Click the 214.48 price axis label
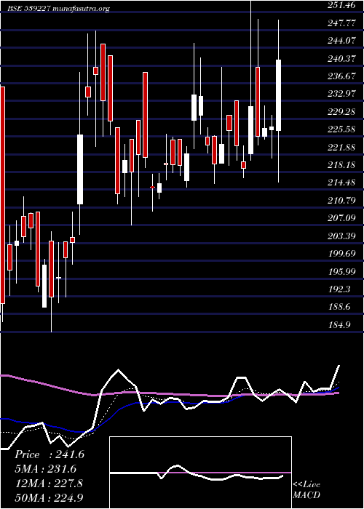364x509 pixels. coord(340,183)
